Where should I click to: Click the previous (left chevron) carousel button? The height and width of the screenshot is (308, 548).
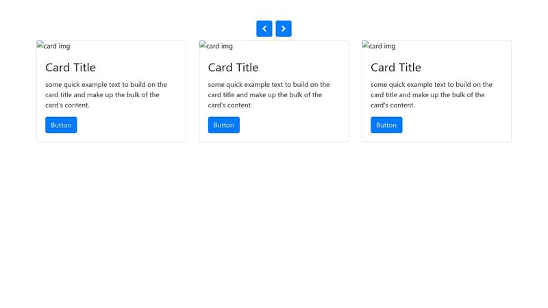pyautogui.click(x=264, y=29)
